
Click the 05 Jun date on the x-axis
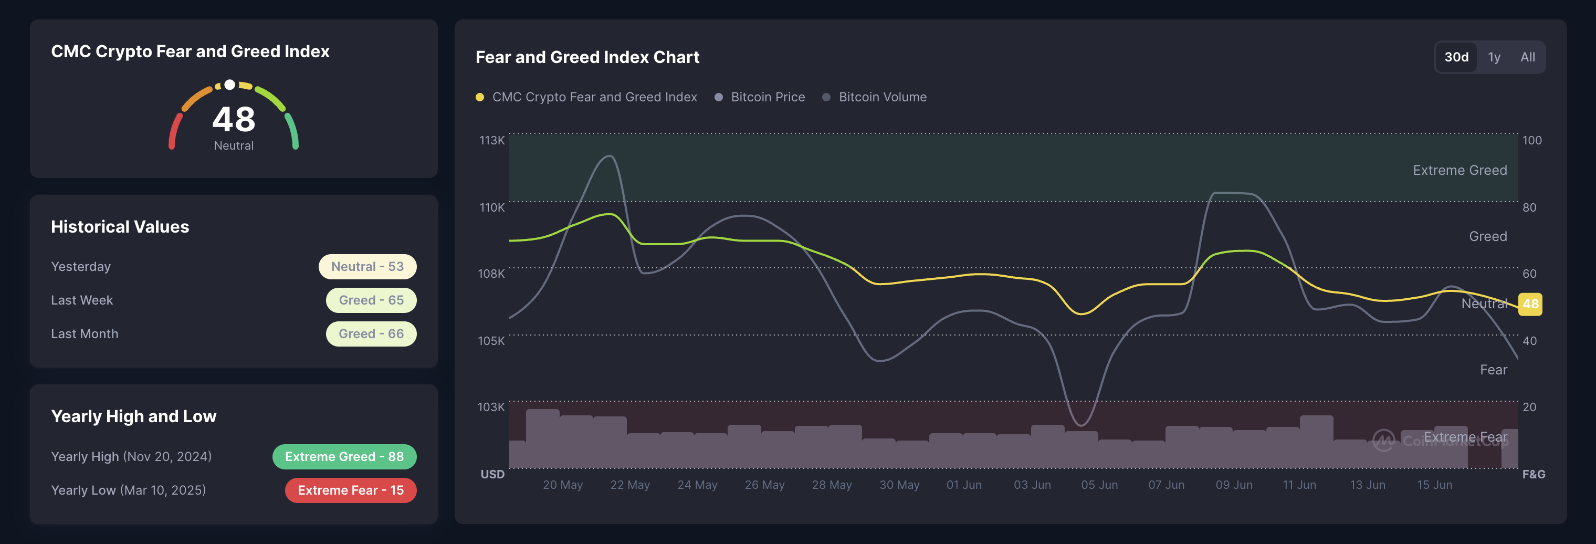click(x=1100, y=485)
